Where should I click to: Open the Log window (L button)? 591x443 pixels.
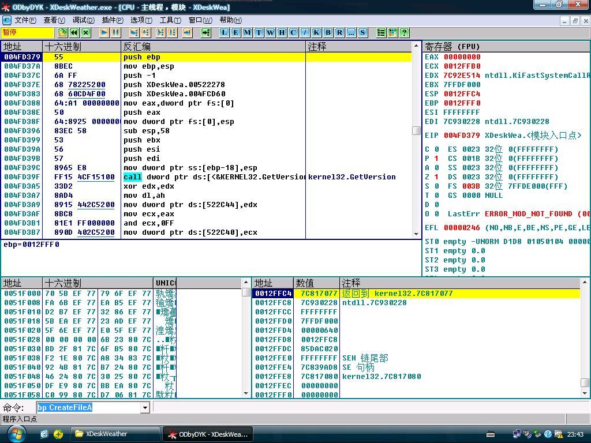[x=224, y=33]
